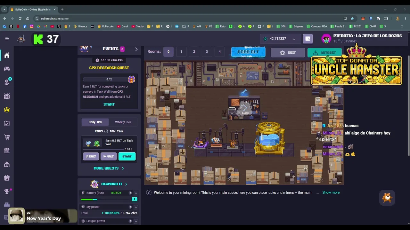Click the 2 RLT swap quest button
This screenshot has width=410, height=230.
(91, 157)
